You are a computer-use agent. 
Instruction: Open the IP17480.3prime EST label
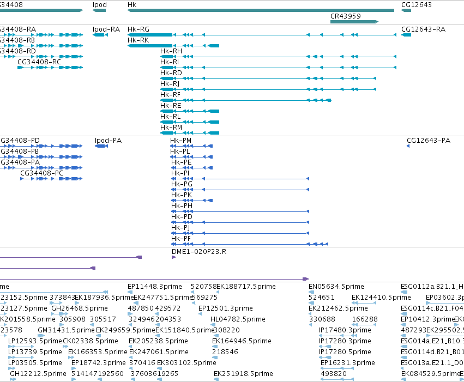point(345,330)
